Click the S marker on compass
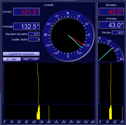The width and height of the screenshot is (126, 125). 68,57
